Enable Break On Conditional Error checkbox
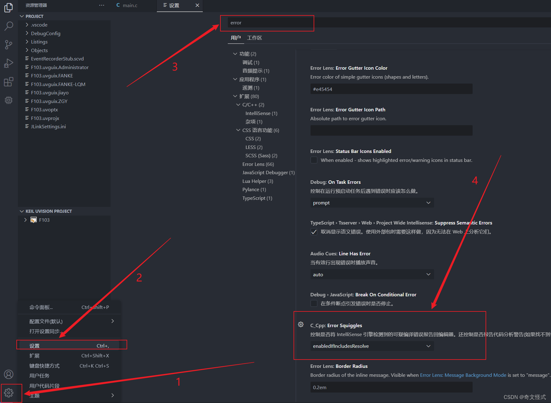 click(314, 303)
